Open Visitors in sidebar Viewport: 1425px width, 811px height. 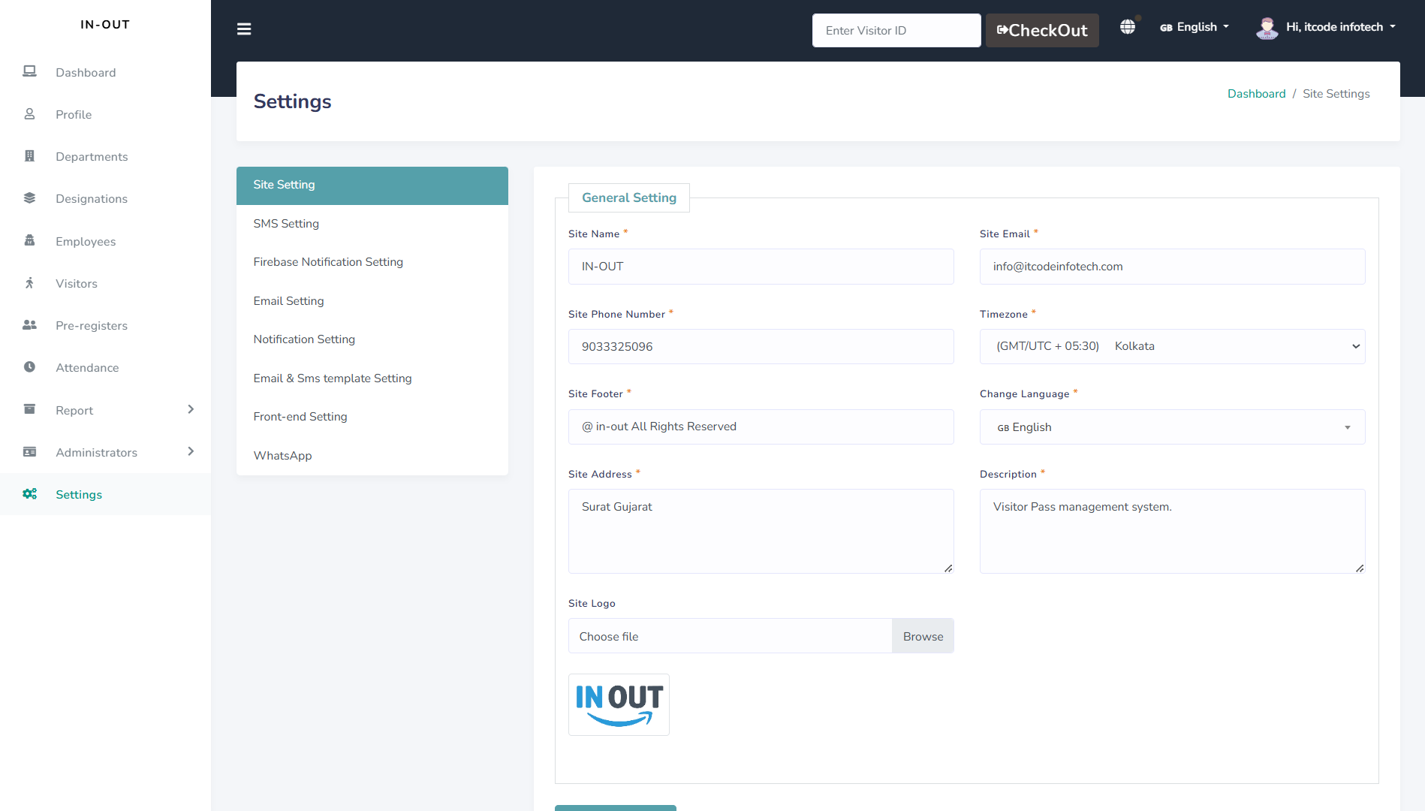(x=105, y=283)
